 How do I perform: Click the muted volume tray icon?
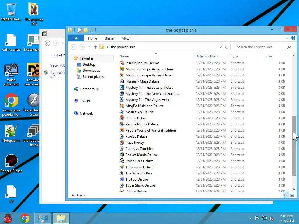272,218
